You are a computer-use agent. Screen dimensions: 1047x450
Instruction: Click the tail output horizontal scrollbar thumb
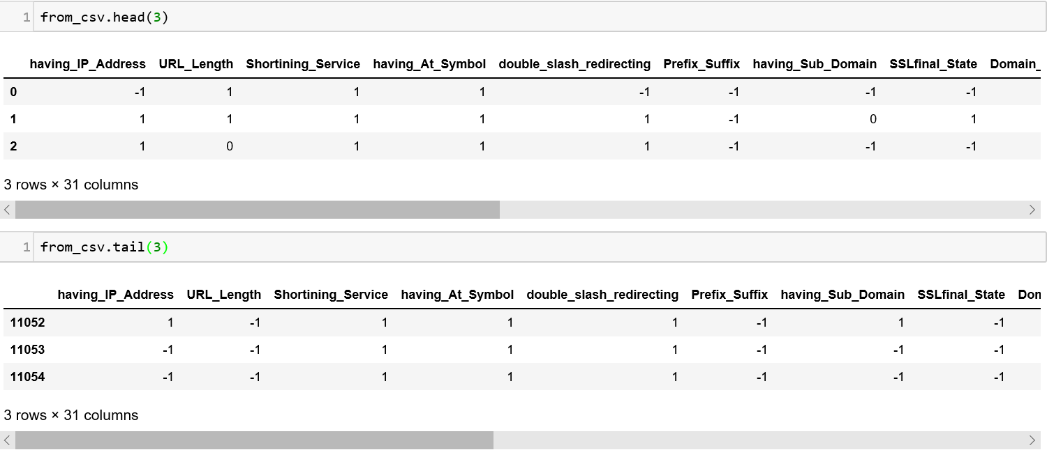pyautogui.click(x=254, y=440)
